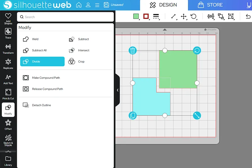The height and width of the screenshot is (168, 252).
Task: Click the trash delete handle on selection
Action: [x=133, y=50]
